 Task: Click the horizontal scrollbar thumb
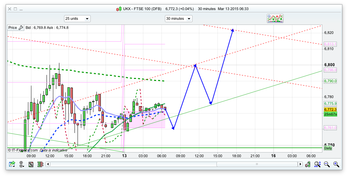click(x=256, y=164)
